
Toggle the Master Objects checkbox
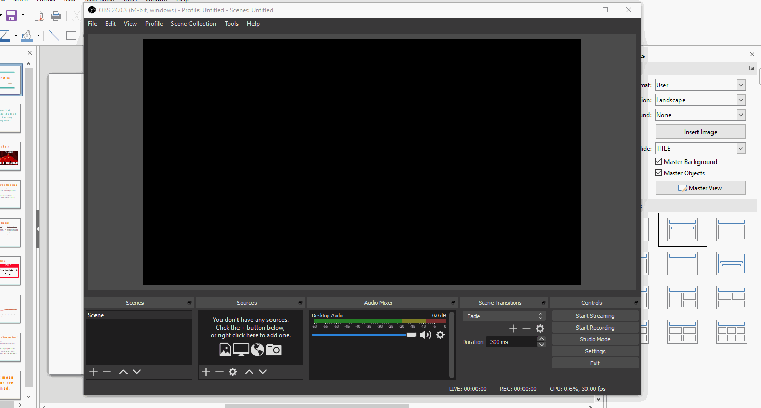(x=659, y=173)
